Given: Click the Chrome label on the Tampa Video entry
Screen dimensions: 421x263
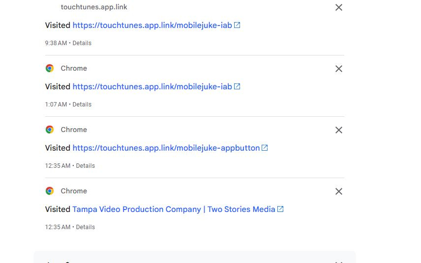Looking at the screenshot, I should coord(74,191).
